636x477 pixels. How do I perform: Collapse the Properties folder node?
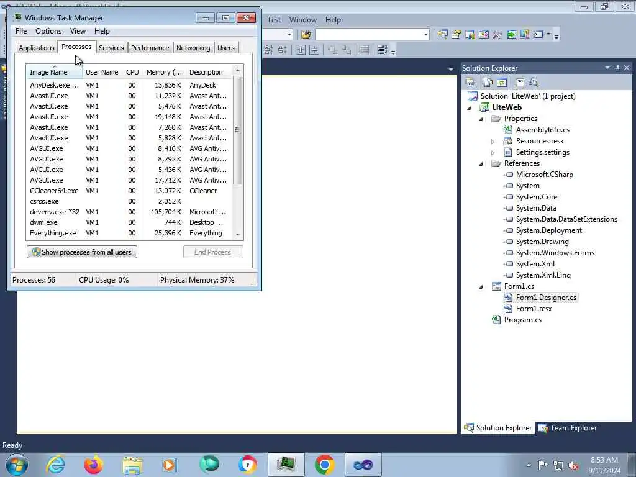click(x=481, y=119)
